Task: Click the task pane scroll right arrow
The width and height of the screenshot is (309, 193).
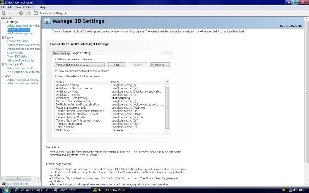Action: [38, 179]
